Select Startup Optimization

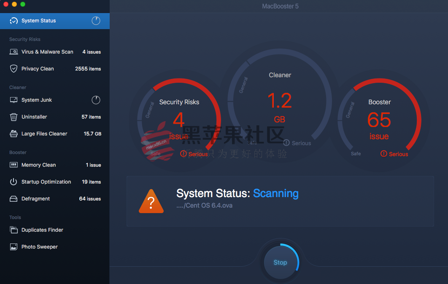[x=55, y=182]
